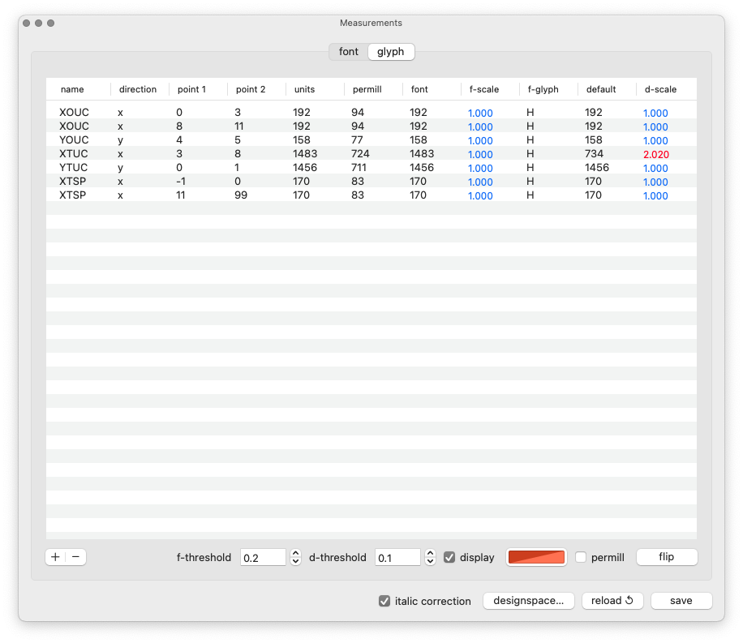The width and height of the screenshot is (743, 643).
Task: Open the designspace… dialog
Action: [x=529, y=601]
